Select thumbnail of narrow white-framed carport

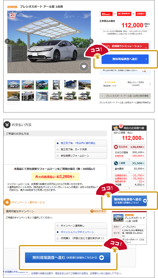pyautogui.click(x=56, y=85)
